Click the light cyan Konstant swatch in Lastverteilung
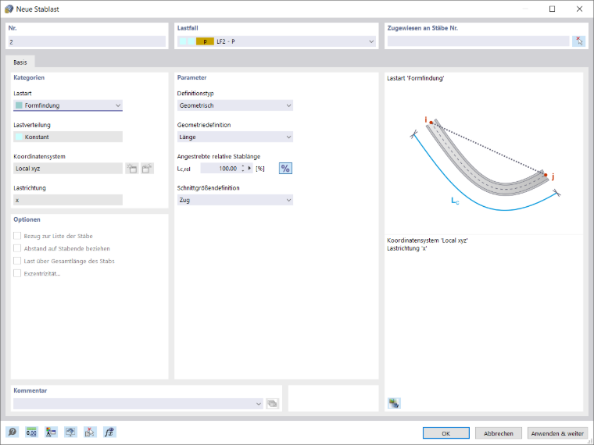The width and height of the screenshot is (594, 445). [x=19, y=137]
